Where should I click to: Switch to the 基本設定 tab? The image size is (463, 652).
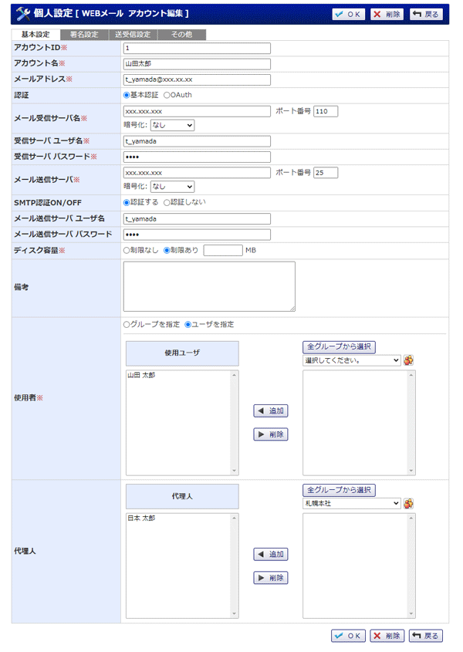(35, 35)
